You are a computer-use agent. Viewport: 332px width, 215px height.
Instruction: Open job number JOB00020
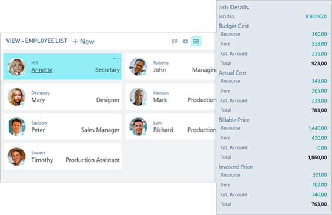tap(316, 16)
